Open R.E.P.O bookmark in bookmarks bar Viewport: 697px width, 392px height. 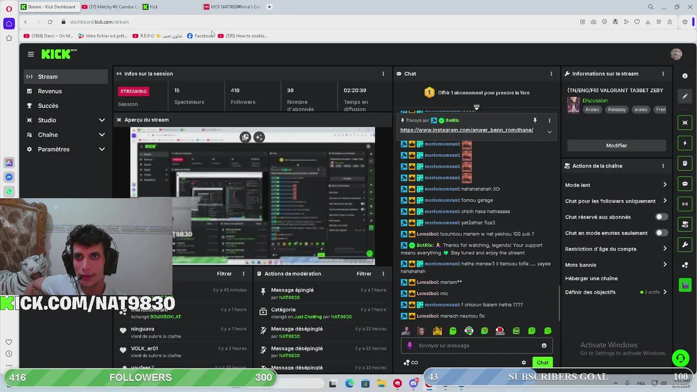[157, 36]
